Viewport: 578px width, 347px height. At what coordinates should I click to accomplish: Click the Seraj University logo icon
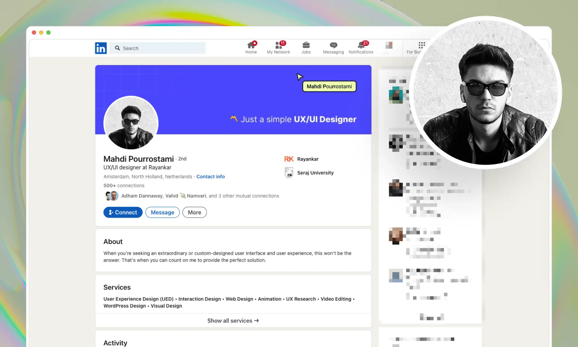point(289,173)
